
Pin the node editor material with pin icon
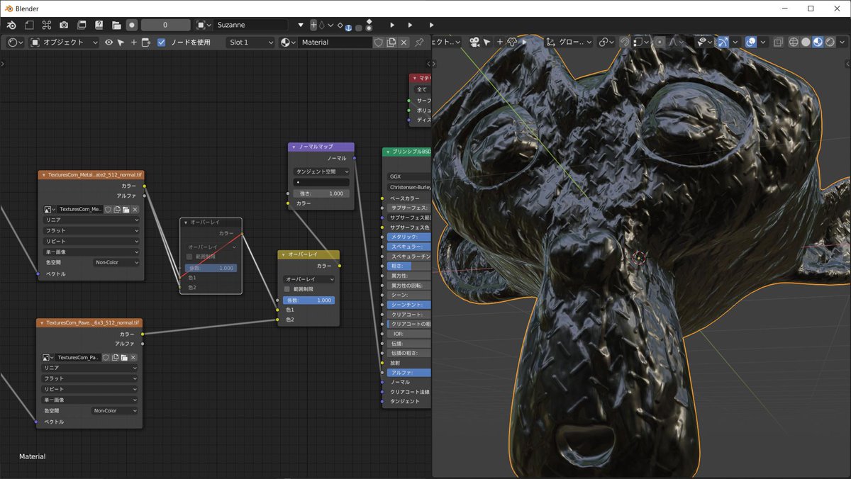[x=419, y=43]
